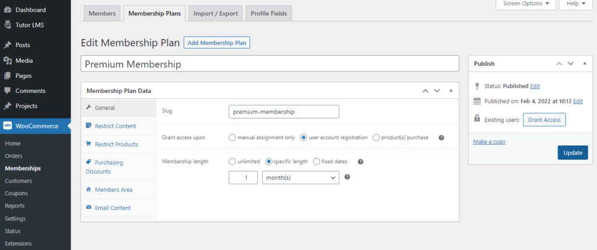
Task: Click the plan title field
Action: [x=270, y=64]
